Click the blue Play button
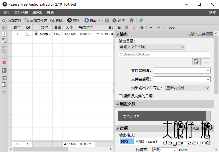This screenshot has height=152, width=219. pos(91,20)
